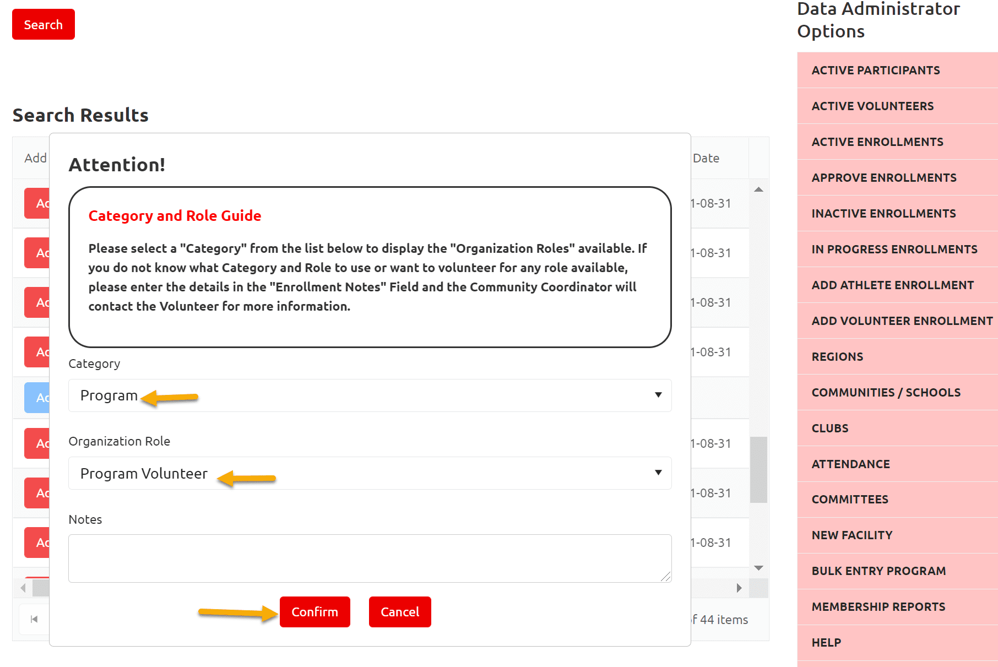Click the grid scroll-down arrow
This screenshot has width=998, height=667.
pos(758,568)
